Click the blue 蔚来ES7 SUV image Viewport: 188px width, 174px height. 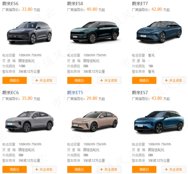159,122
